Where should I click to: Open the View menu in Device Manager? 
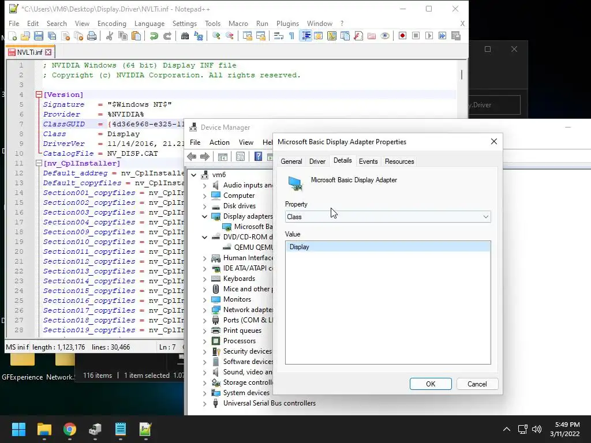point(246,142)
